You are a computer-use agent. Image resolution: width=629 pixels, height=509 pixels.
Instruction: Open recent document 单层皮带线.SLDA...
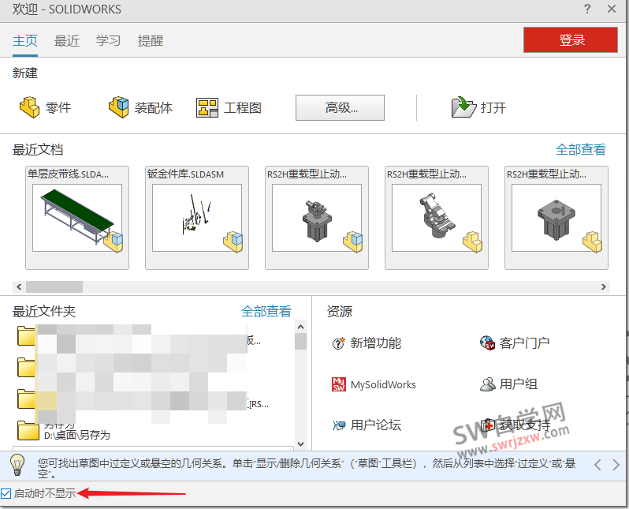(77, 217)
